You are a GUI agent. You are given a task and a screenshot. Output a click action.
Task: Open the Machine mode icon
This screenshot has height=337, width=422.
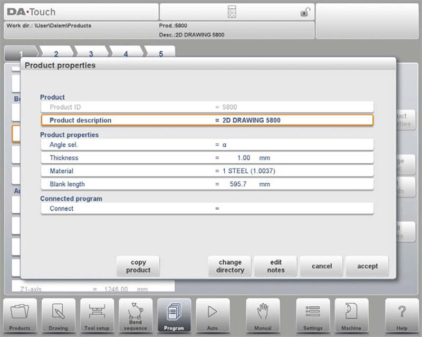351,315
